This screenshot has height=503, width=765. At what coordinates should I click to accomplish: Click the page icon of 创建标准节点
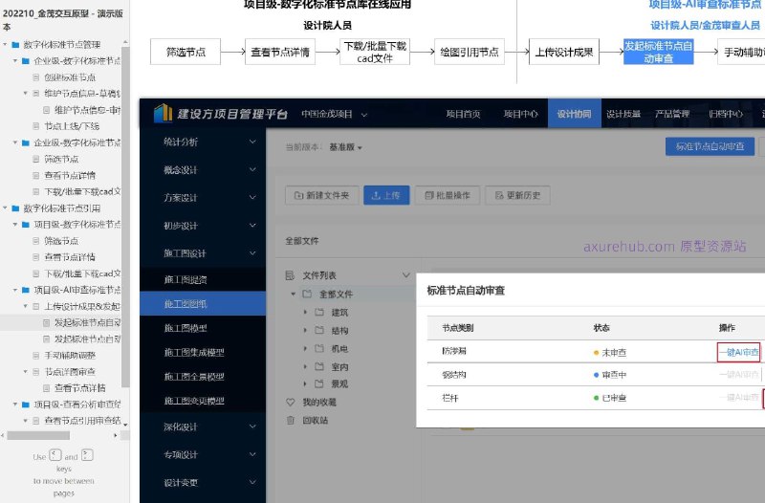point(36,77)
